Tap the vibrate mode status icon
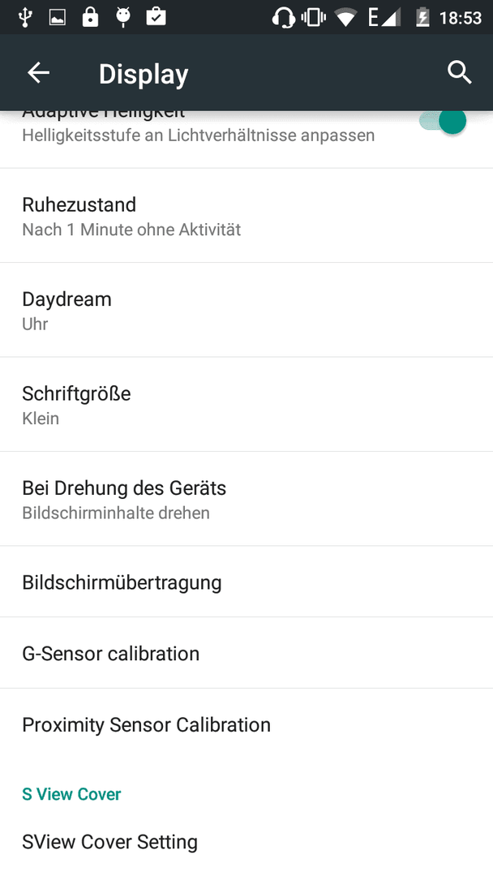493x876 pixels. (313, 18)
